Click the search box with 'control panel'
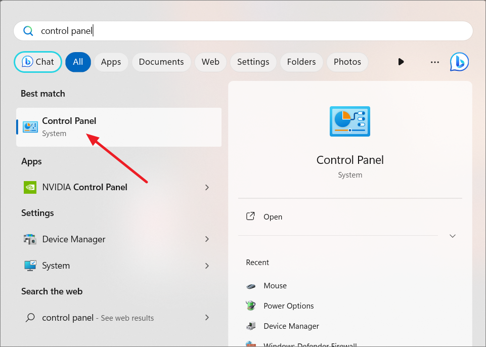Screen dimensions: 486x347 (x=243, y=31)
